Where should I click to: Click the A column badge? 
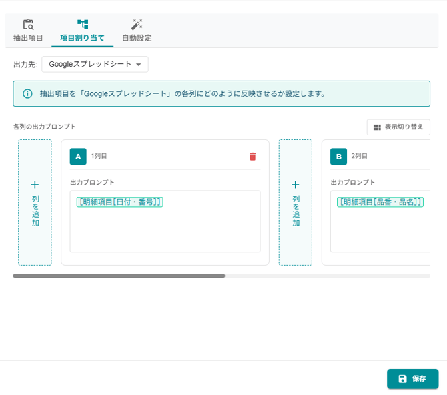click(78, 157)
